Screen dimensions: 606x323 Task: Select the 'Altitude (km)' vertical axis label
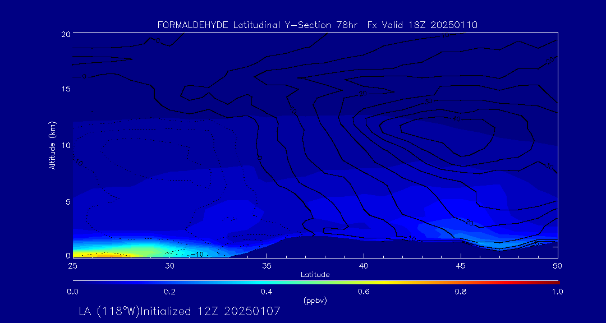pos(52,144)
